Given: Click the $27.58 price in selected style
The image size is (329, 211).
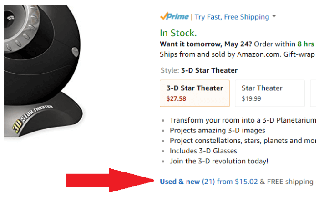Looking at the screenshot, I should pos(176,98).
